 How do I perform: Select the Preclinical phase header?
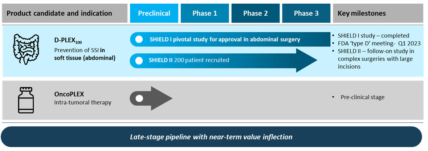[x=154, y=13]
